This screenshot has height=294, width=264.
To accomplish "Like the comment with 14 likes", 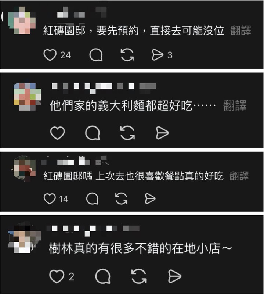I will click(x=50, y=198).
